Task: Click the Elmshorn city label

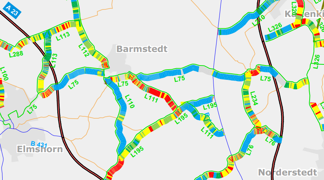Action: click(40, 149)
